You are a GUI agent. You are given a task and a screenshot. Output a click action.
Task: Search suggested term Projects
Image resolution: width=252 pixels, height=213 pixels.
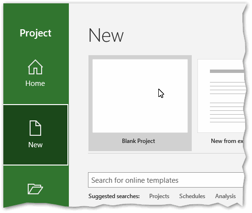pos(159,196)
